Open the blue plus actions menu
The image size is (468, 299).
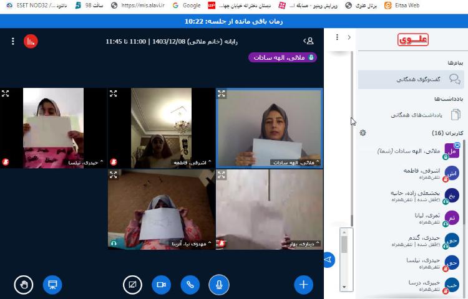pos(303,285)
